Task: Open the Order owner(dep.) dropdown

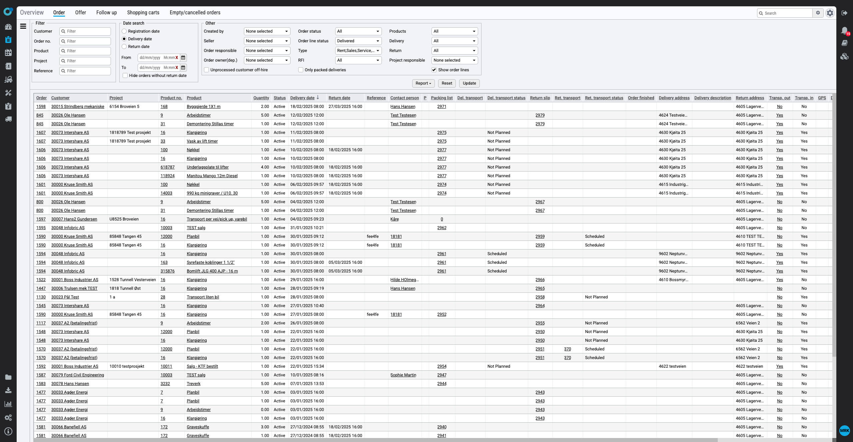Action: [x=267, y=60]
